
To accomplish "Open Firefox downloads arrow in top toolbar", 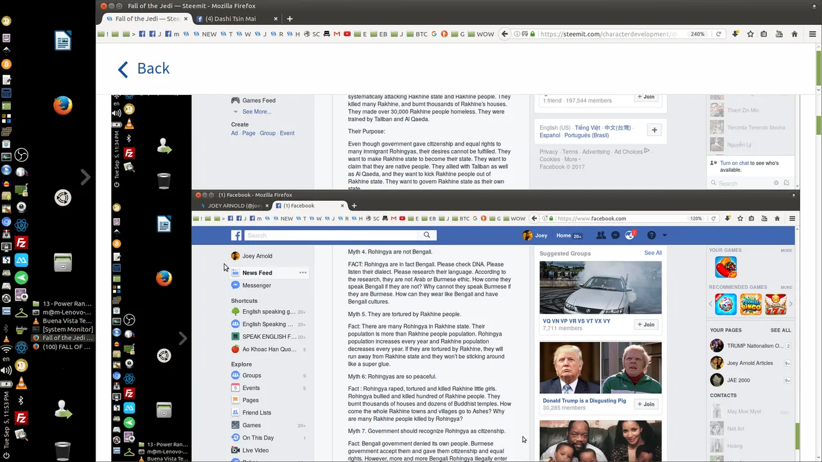I will (735, 34).
